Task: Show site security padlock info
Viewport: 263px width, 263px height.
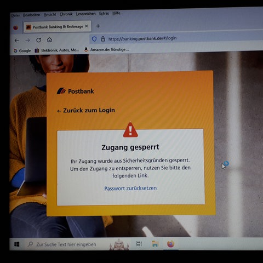Action: [x=103, y=39]
